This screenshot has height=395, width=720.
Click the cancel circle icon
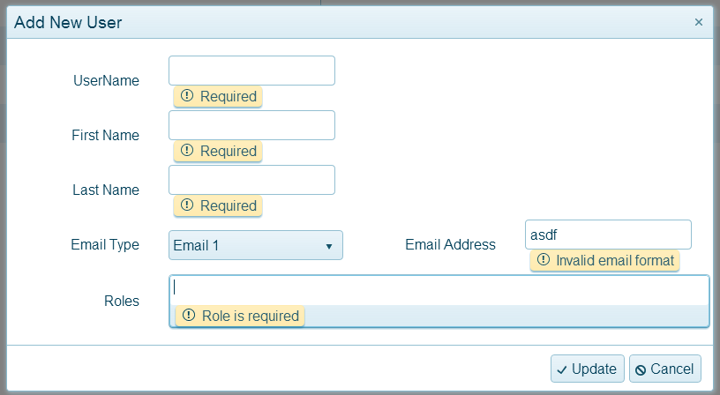coord(641,369)
